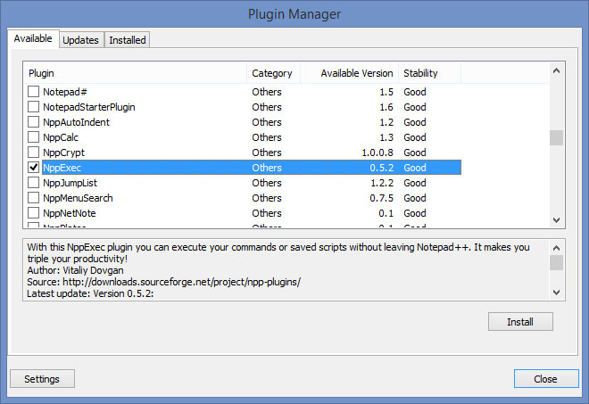The image size is (589, 404).
Task: Click version 0.5.2 in NppExec row
Action: click(x=382, y=168)
